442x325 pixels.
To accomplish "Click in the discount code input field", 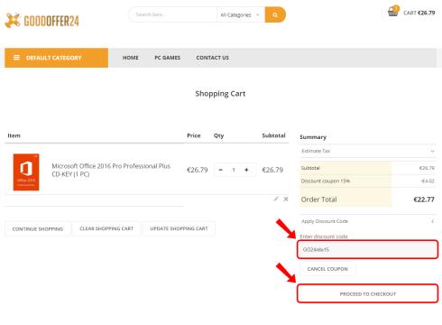I will (x=368, y=249).
